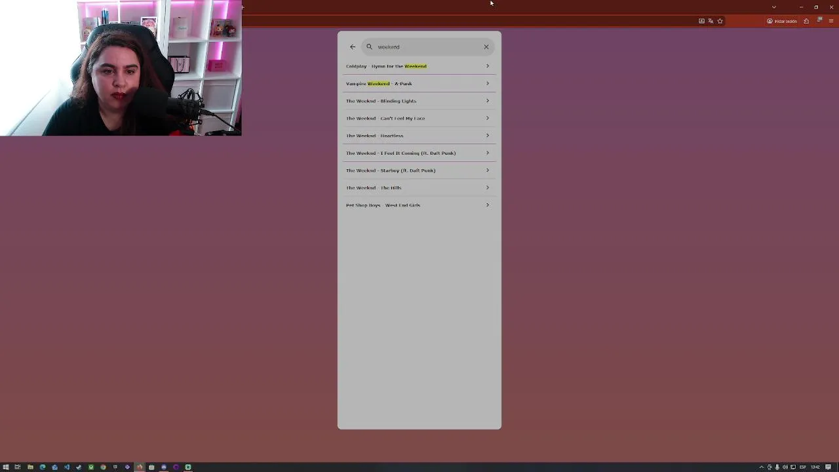Choose The Weeknd - Heartless
The width and height of the screenshot is (839, 472).
click(x=419, y=136)
